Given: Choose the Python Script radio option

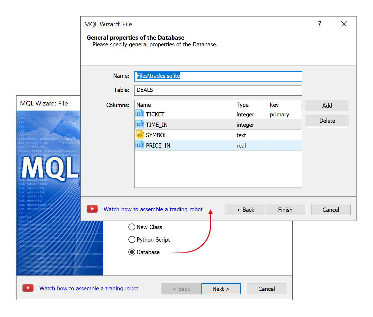Looking at the screenshot, I should pos(132,239).
